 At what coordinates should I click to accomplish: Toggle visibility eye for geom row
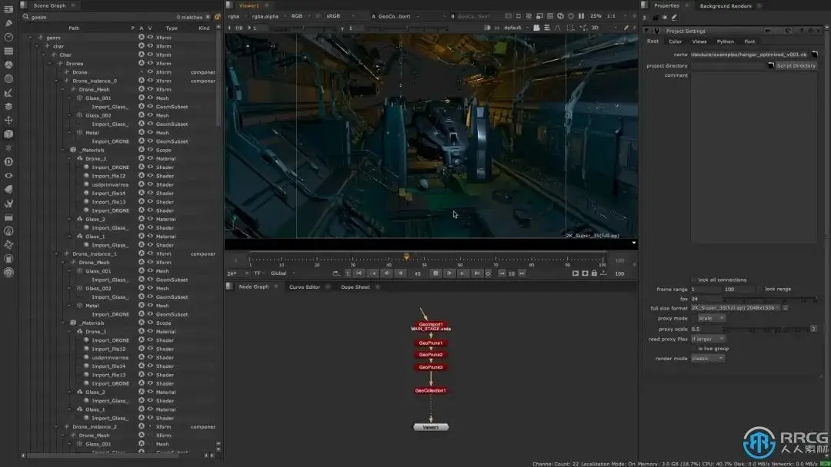point(150,38)
